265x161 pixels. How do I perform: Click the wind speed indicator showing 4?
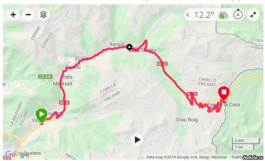238,15
